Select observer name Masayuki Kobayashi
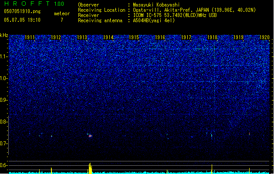274x174 pixels. click(x=156, y=5)
